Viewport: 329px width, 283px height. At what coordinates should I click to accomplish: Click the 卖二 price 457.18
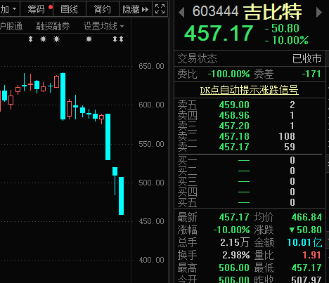tap(234, 136)
